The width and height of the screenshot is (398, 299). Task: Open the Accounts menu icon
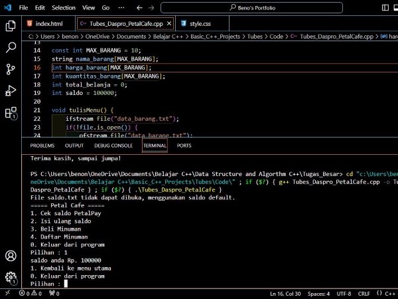pyautogui.click(x=11, y=256)
